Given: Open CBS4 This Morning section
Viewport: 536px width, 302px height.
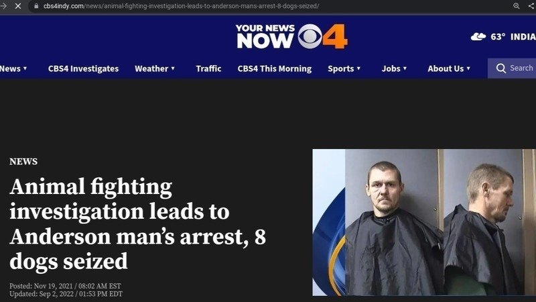Looking at the screenshot, I should 275,68.
